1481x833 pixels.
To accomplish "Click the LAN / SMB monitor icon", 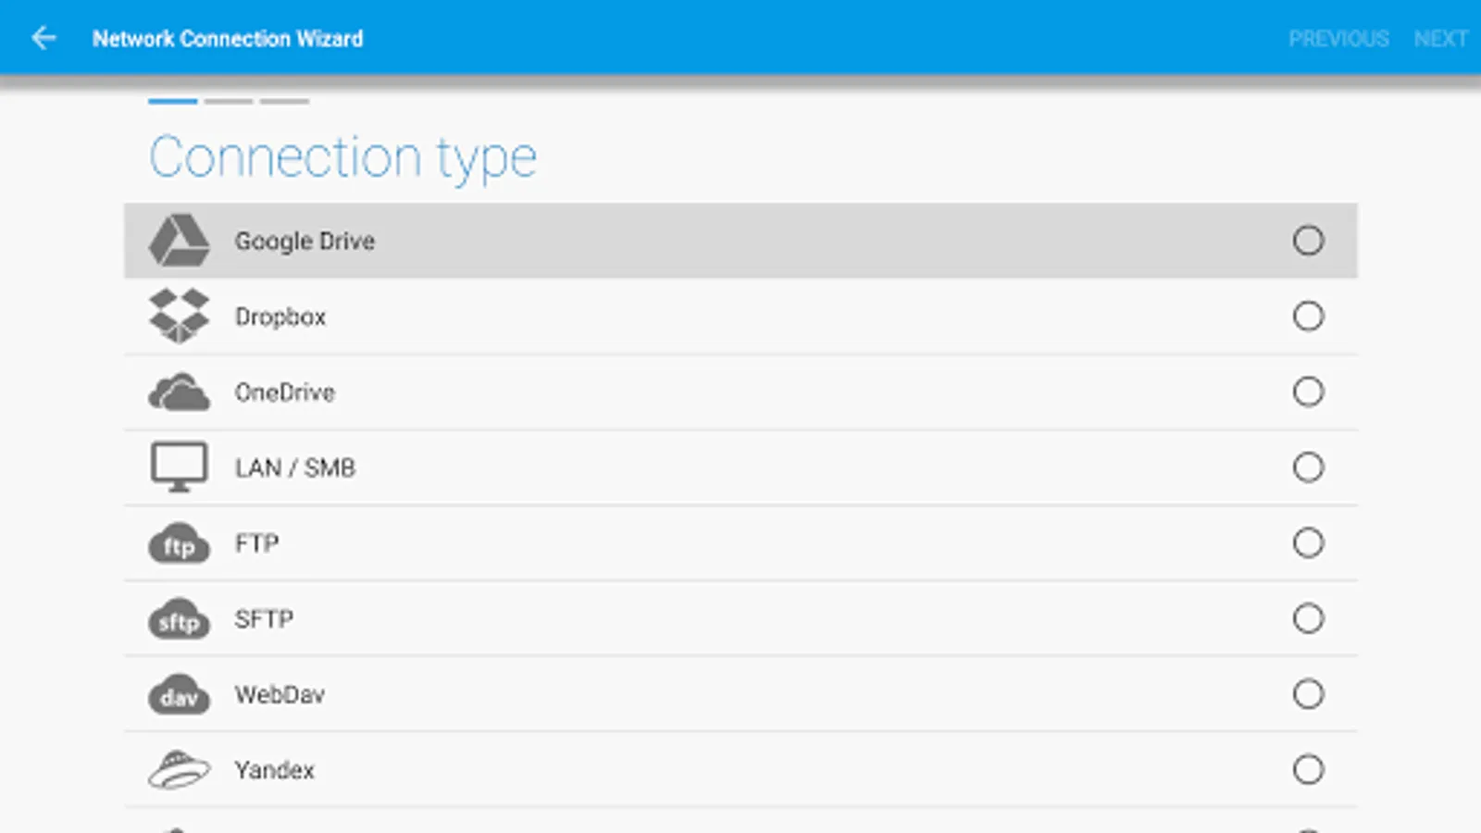I will [x=179, y=466].
